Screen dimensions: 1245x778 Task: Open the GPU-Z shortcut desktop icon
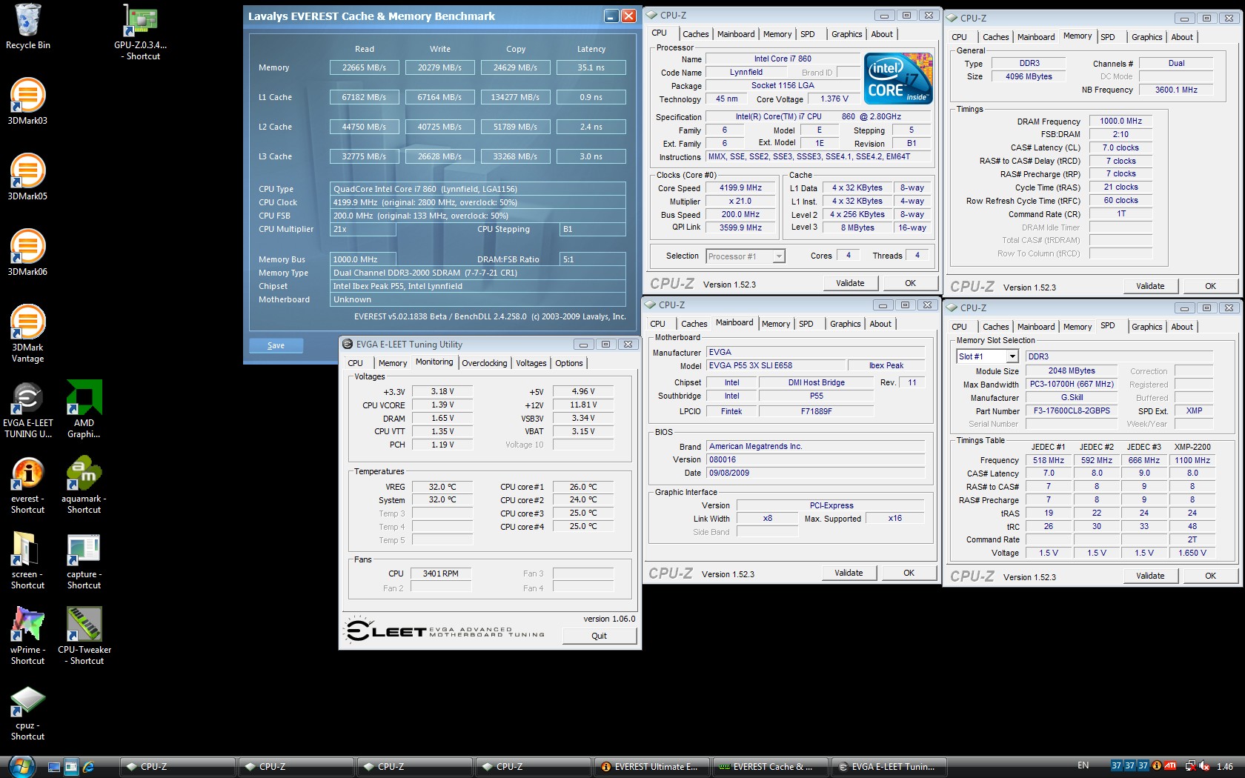pyautogui.click(x=141, y=32)
